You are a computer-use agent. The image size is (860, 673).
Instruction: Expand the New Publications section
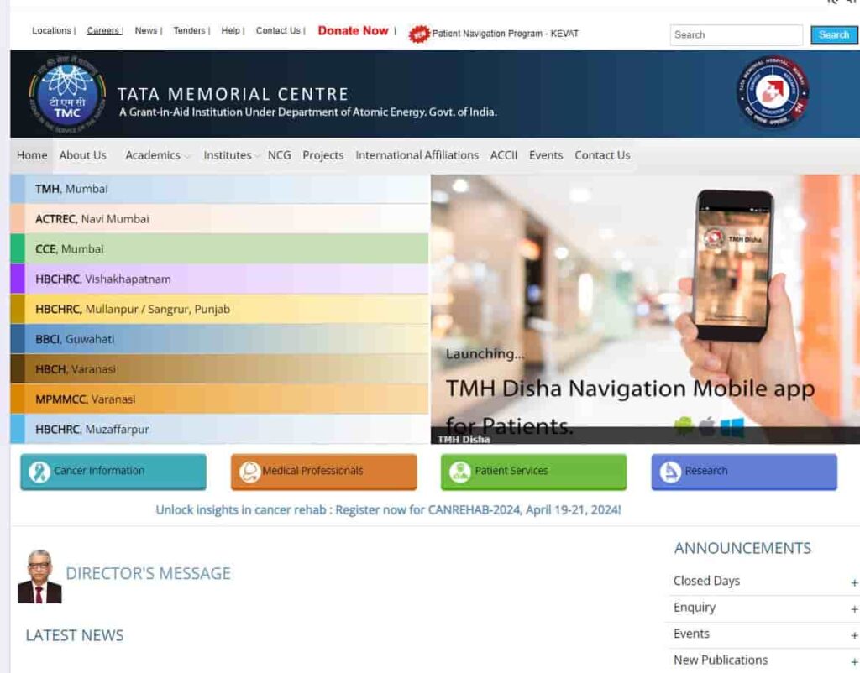point(721,660)
